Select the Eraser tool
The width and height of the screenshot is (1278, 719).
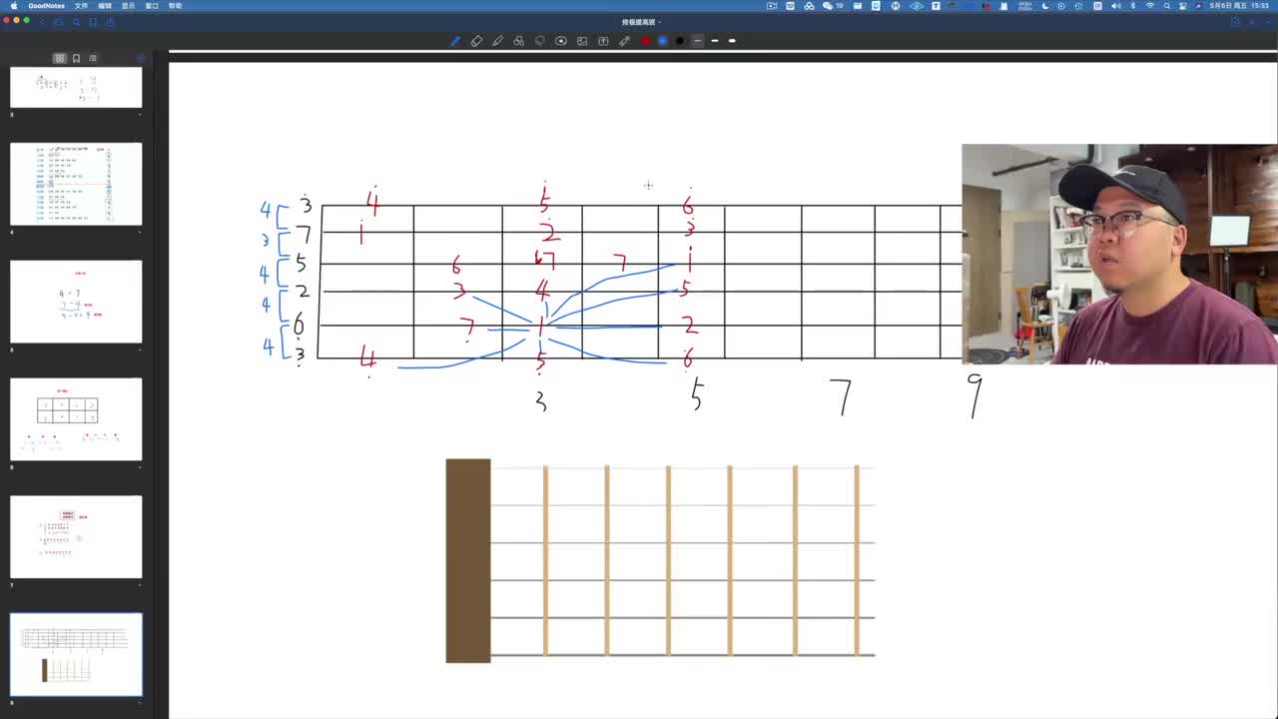click(x=476, y=41)
